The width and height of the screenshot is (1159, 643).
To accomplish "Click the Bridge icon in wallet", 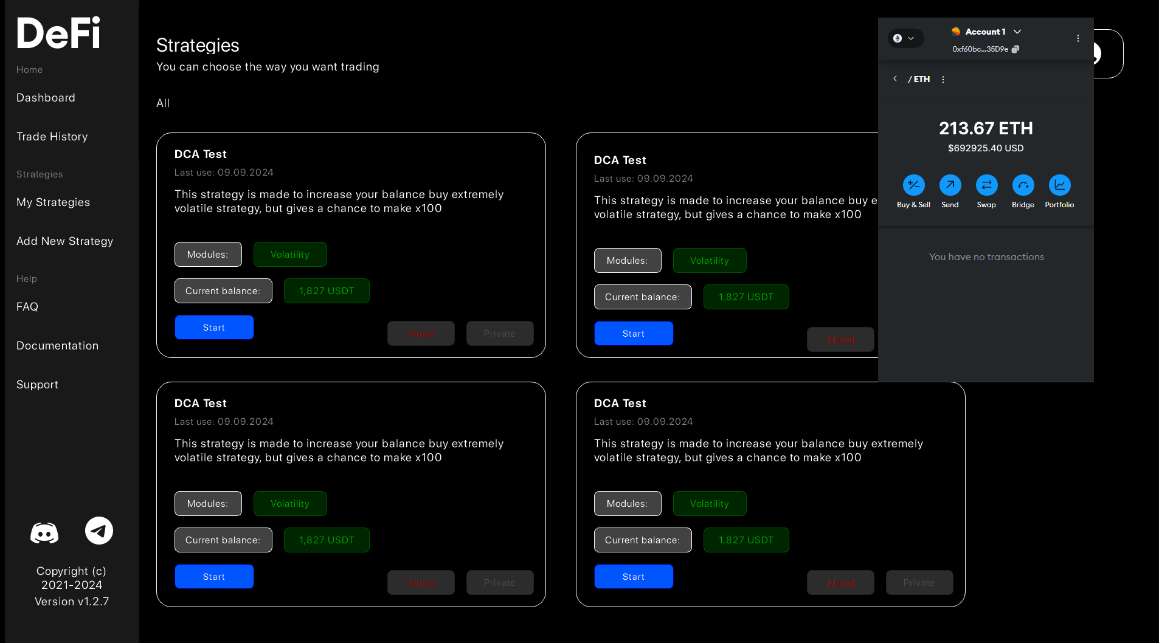I will coord(1023,185).
